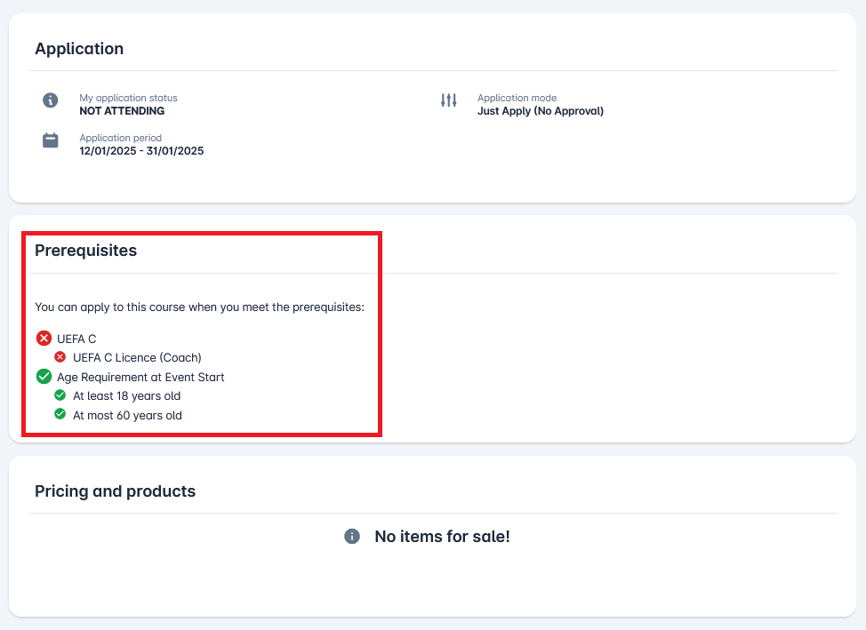Click the calendar icon for application period
The image size is (866, 630).
51,140
